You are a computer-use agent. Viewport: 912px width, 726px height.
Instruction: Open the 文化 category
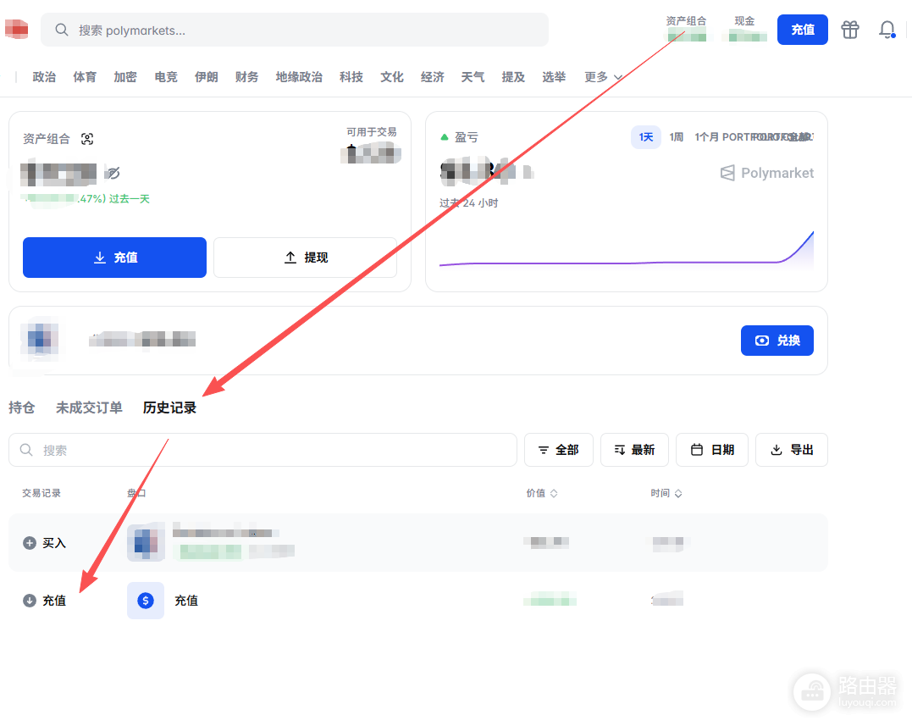(x=392, y=77)
